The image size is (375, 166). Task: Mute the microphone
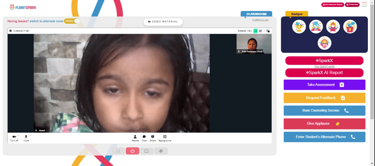[26, 138]
